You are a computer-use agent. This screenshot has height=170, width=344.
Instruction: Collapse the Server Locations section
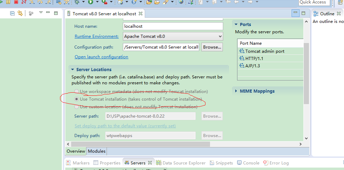pyautogui.click(x=72, y=70)
